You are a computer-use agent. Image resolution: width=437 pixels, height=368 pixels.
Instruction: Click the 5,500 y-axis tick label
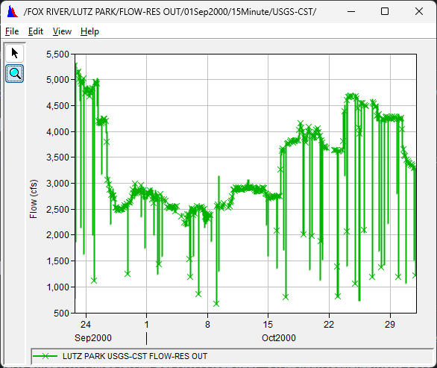pos(57,54)
